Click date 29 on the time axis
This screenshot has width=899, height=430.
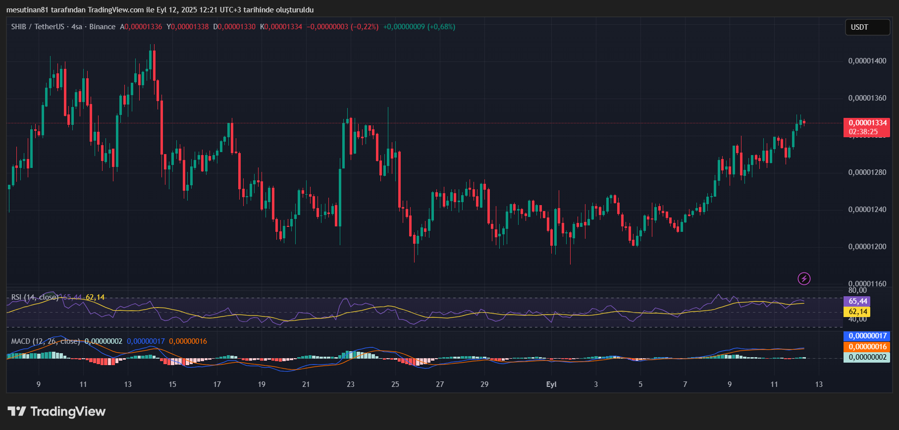coord(484,384)
